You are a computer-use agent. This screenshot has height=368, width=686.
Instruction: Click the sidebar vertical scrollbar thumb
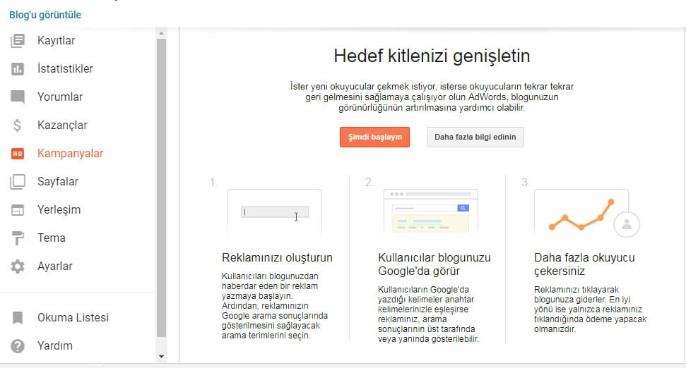click(x=162, y=188)
